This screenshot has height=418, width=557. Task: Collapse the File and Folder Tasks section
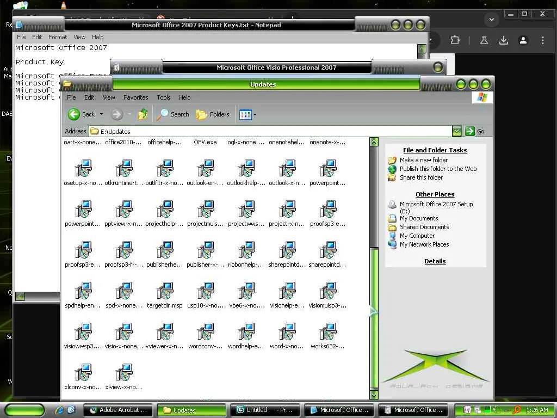point(435,150)
